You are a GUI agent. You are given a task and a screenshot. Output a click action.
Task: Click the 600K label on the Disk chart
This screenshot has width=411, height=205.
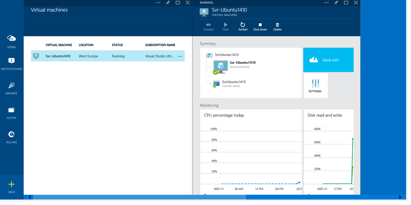point(317,142)
